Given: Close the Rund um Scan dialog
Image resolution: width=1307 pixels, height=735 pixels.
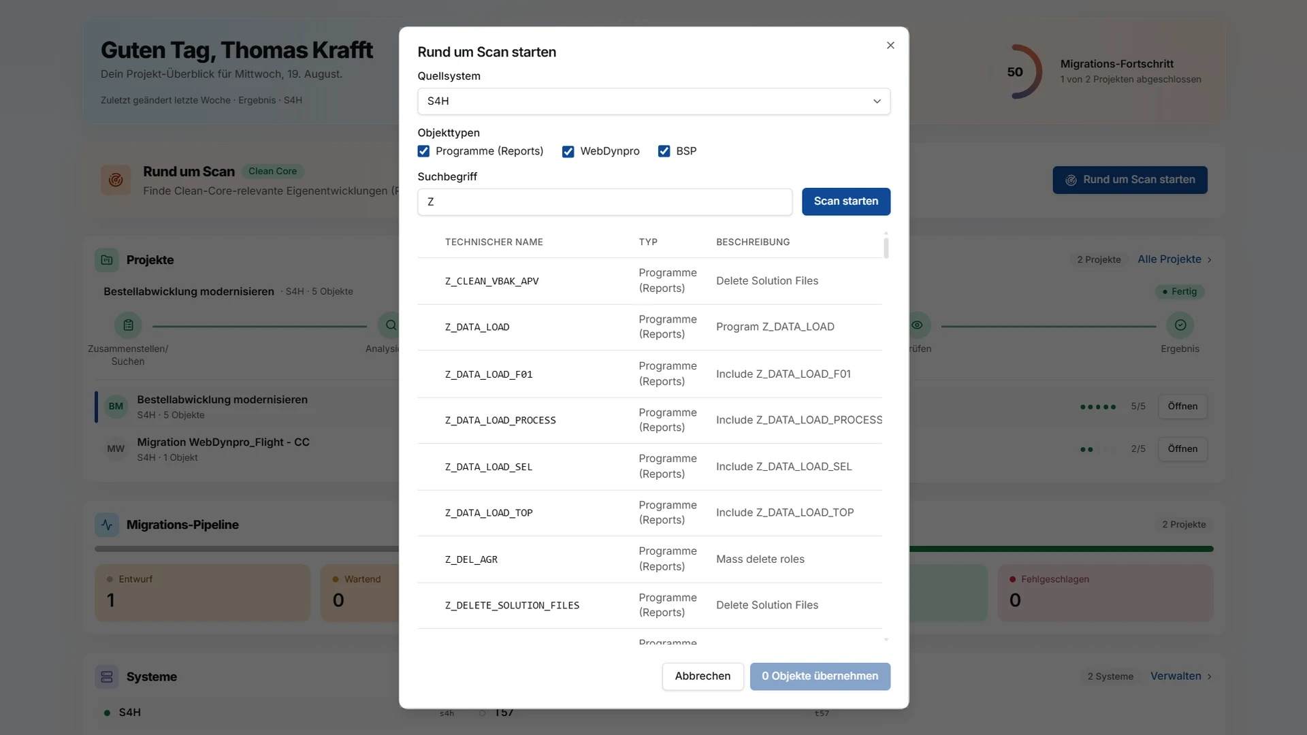Looking at the screenshot, I should coord(890,46).
